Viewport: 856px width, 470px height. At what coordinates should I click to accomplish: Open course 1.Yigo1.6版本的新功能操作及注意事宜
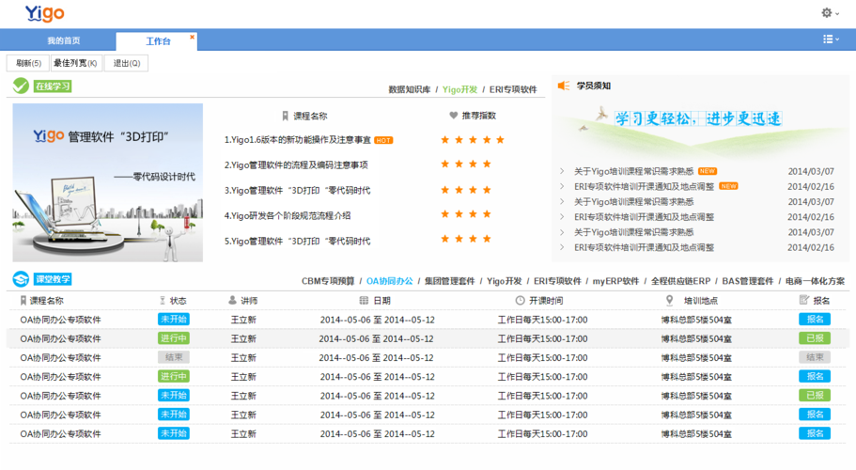tap(298, 140)
